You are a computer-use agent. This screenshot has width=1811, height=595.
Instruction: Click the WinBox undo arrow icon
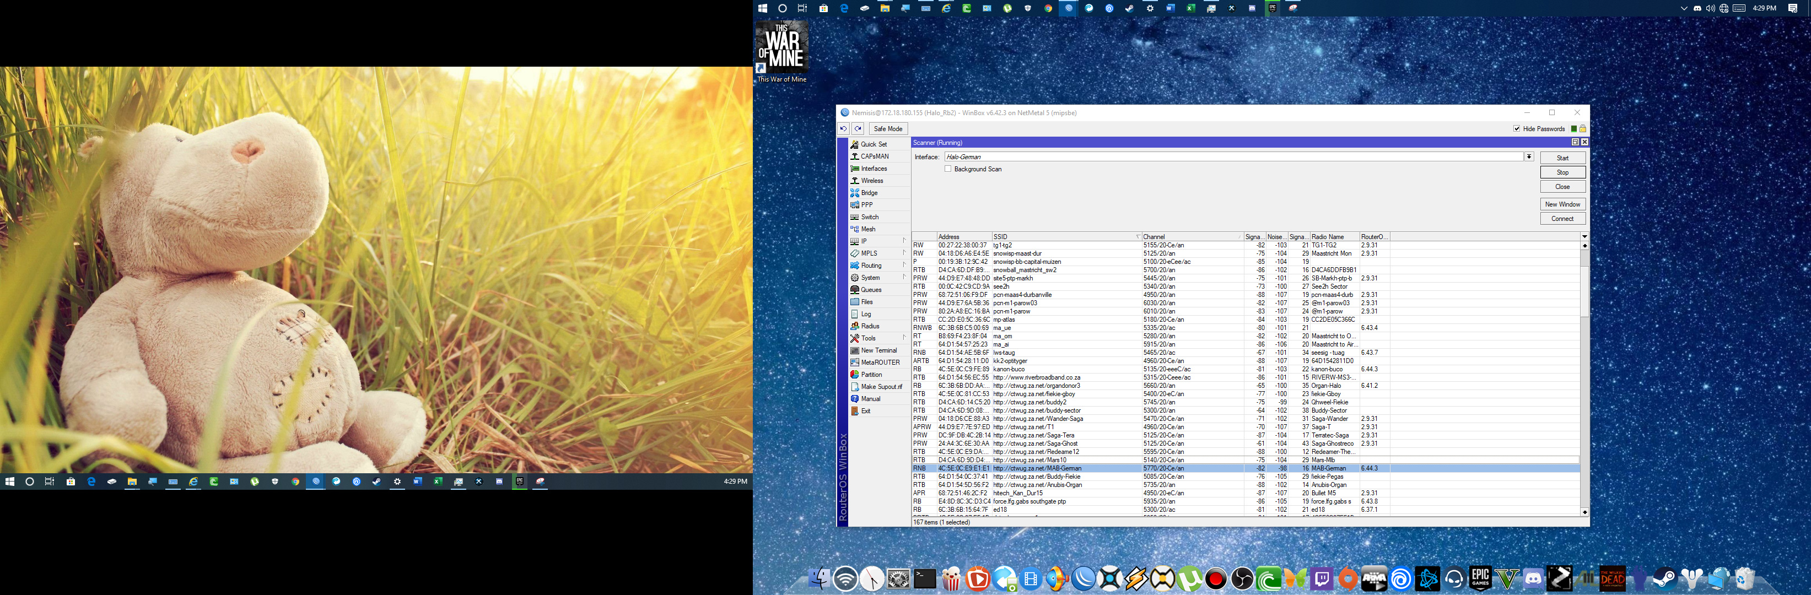843,128
